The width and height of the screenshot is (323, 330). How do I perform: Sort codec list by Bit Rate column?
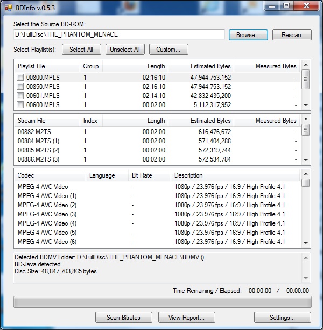(x=149, y=175)
